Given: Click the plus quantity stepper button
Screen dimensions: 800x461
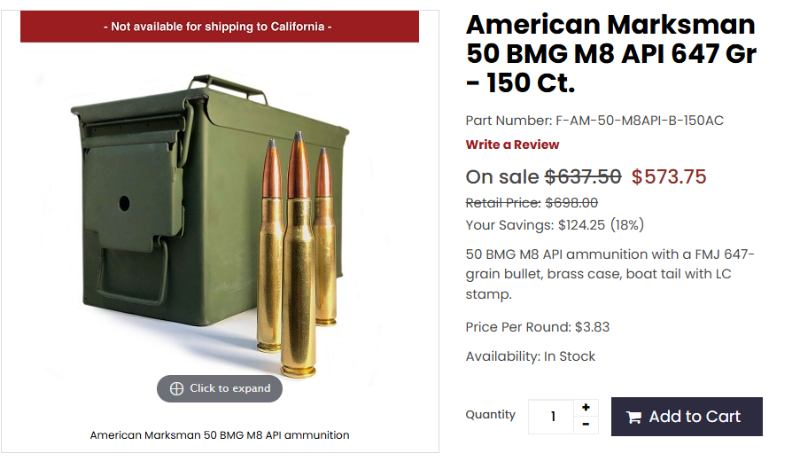Looking at the screenshot, I should click(x=586, y=408).
